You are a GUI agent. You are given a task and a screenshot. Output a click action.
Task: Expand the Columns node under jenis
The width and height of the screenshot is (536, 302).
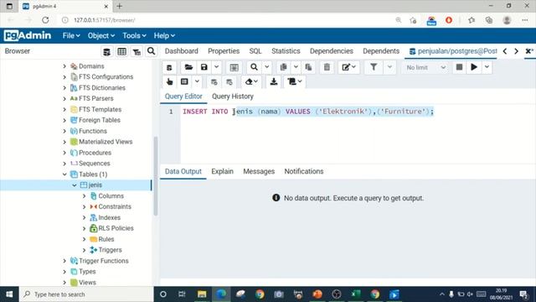[84, 196]
